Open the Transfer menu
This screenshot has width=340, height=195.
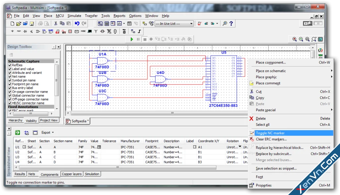pyautogui.click(x=91, y=16)
